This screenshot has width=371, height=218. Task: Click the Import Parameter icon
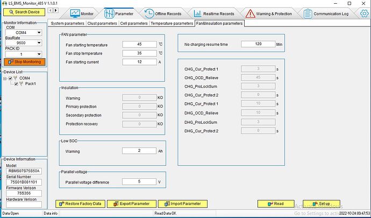coord(167,204)
